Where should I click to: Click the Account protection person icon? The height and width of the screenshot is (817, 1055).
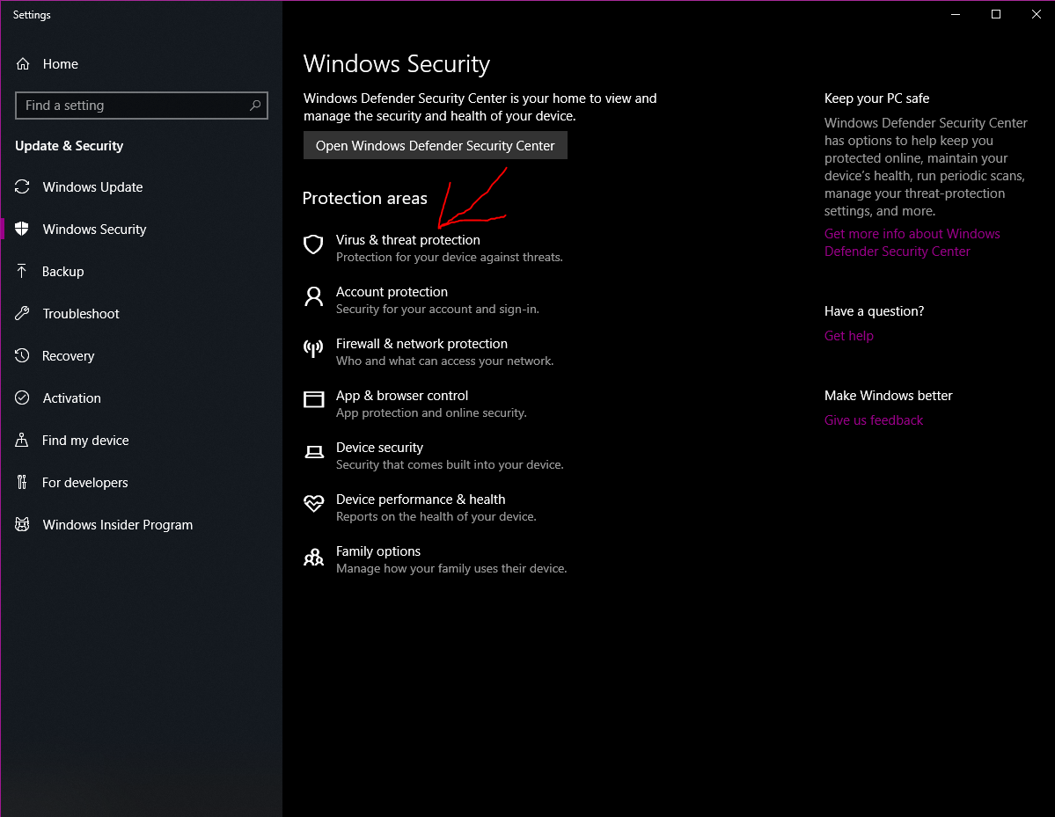point(313,296)
